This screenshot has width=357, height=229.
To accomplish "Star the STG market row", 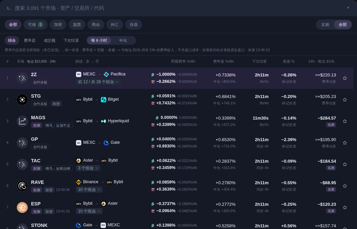I will pyautogui.click(x=345, y=100).
